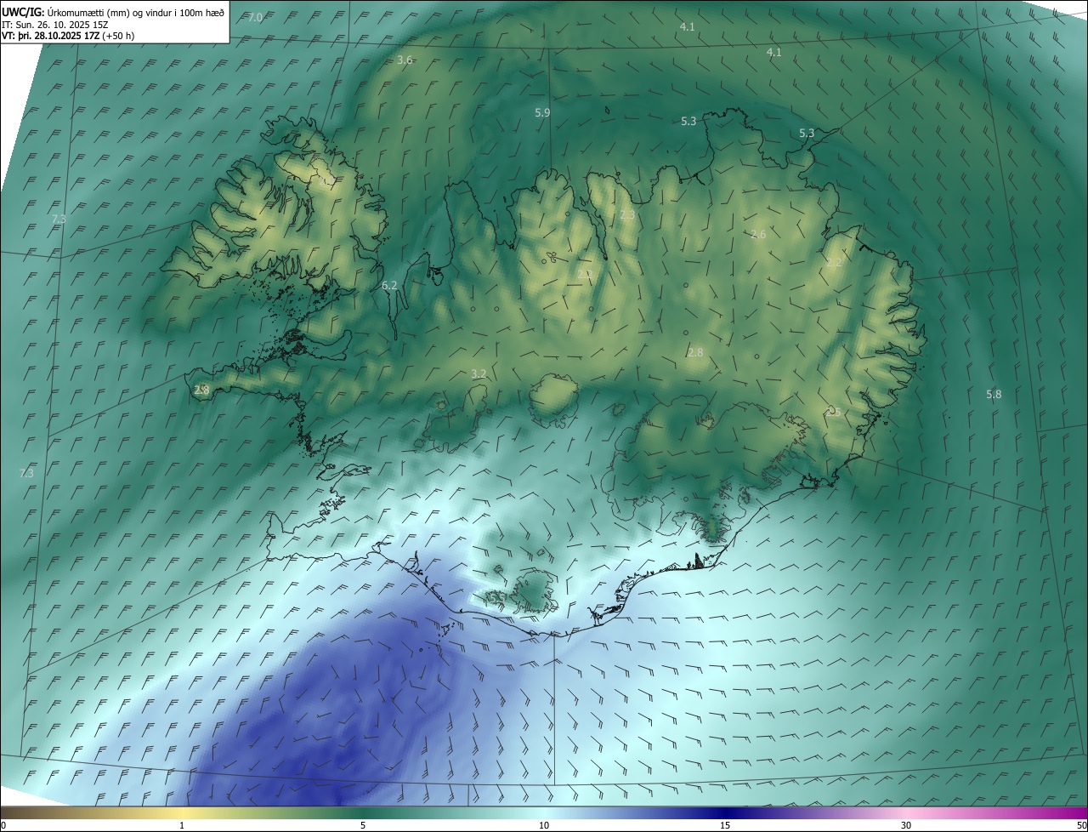
Task: Click the 50 tick label on color scale
Action: point(1081,825)
